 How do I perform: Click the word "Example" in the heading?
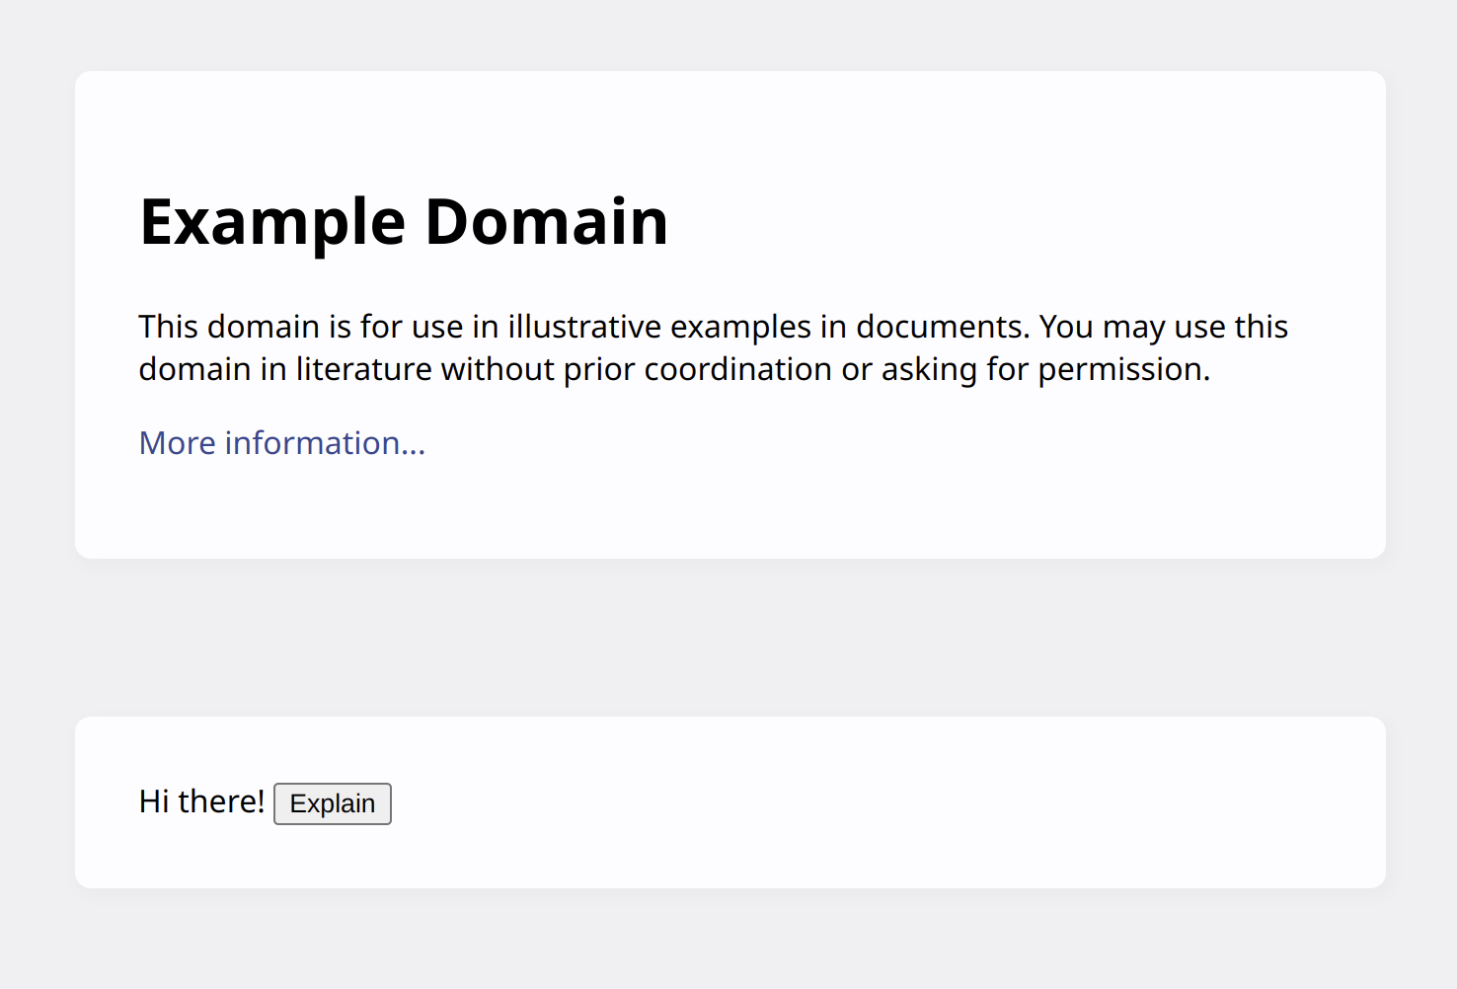[272, 221]
